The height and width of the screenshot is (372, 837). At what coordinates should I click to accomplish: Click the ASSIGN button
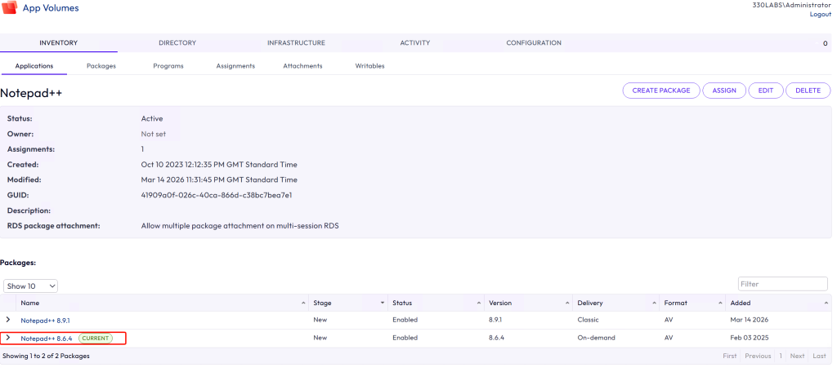[x=724, y=91]
